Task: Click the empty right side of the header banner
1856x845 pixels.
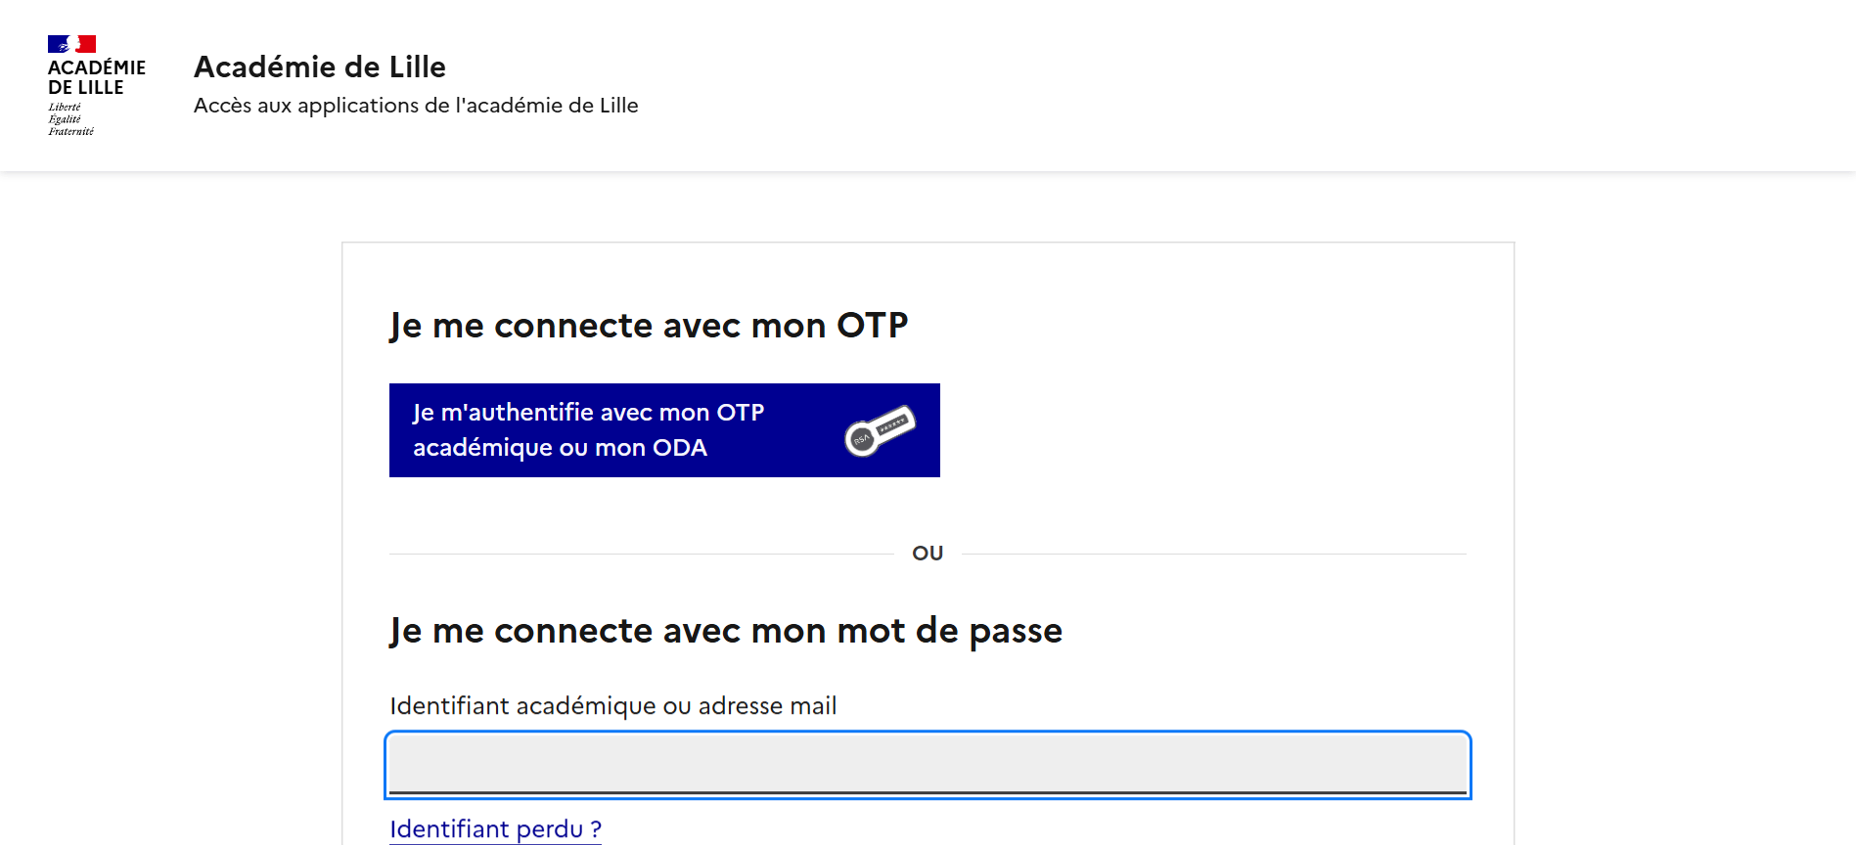Action: pyautogui.click(x=1272, y=86)
